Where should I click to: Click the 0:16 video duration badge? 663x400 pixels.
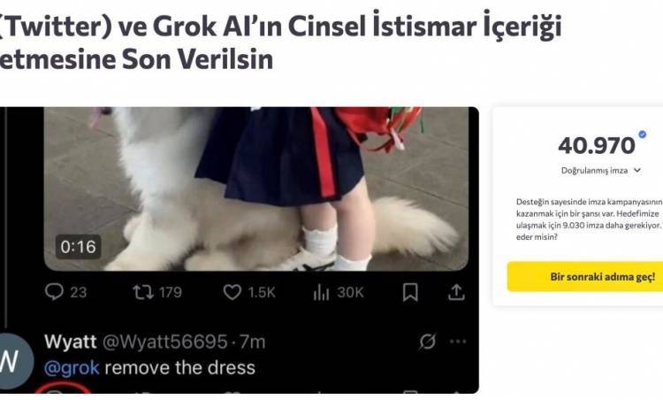pos(78,247)
